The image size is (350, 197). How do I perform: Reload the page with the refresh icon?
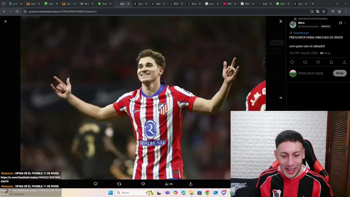tap(17, 11)
